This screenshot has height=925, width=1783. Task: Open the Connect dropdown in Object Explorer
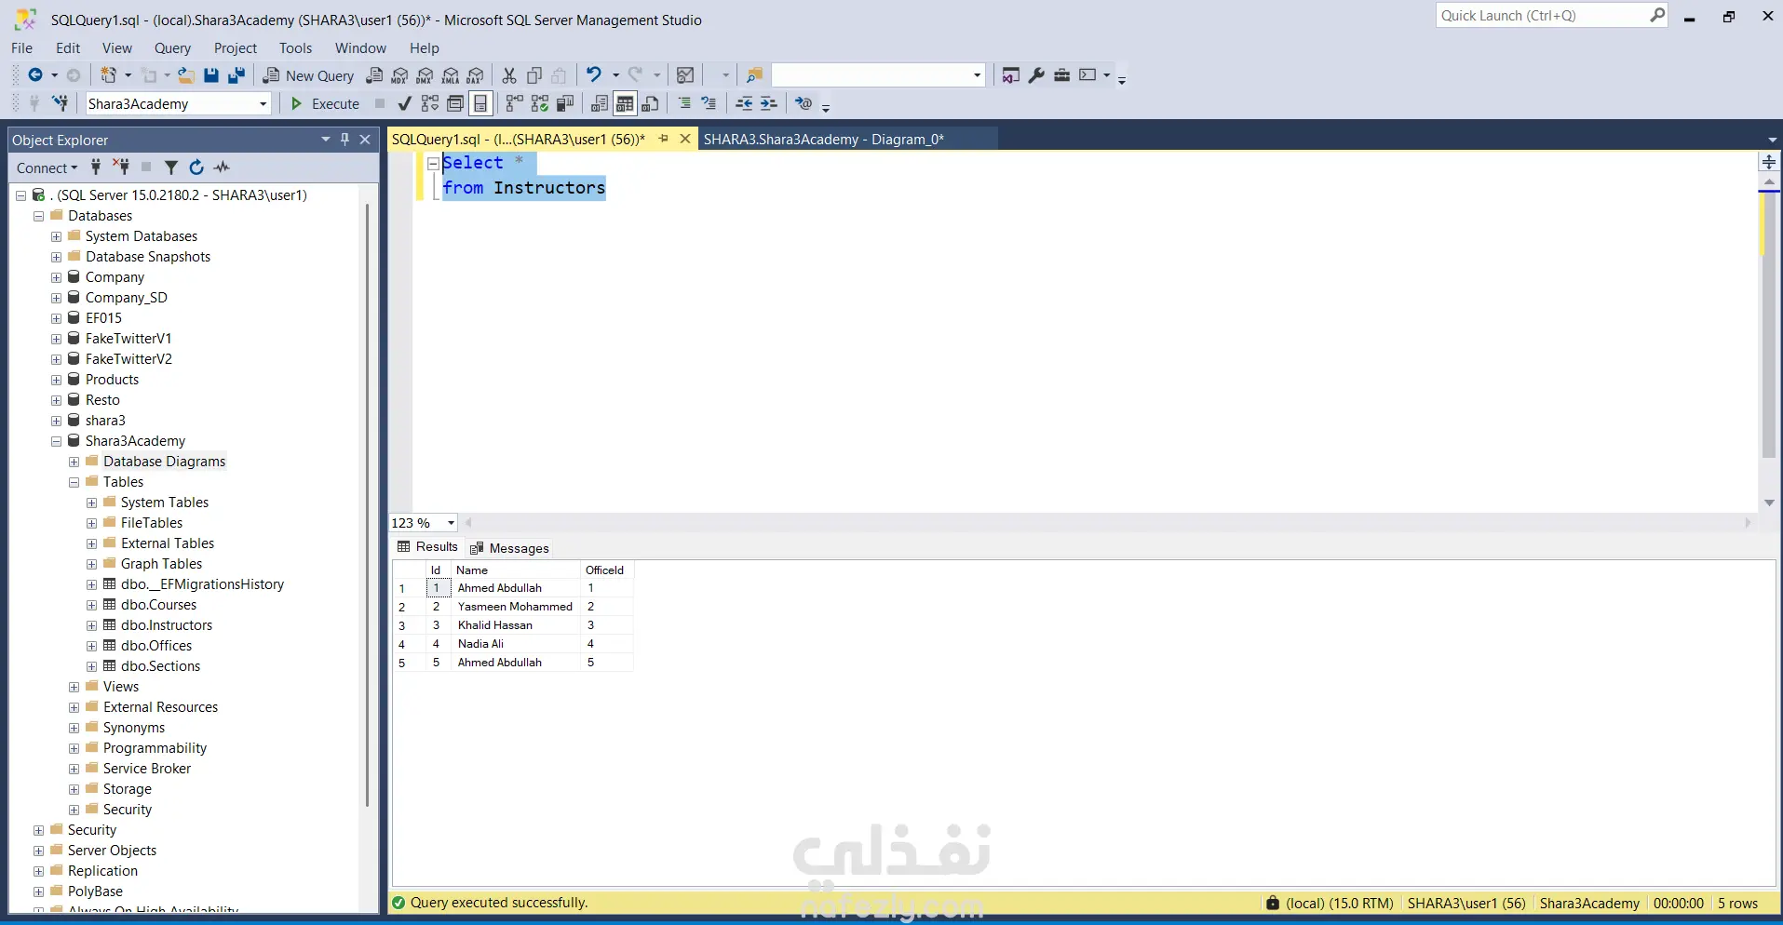coord(47,168)
